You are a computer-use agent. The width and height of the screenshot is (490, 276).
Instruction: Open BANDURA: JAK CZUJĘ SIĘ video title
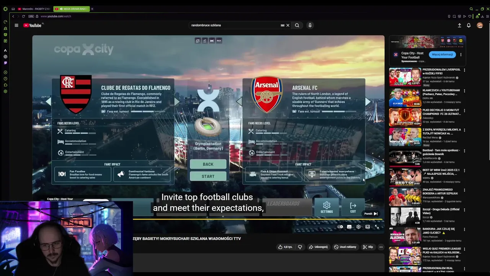[x=439, y=231]
